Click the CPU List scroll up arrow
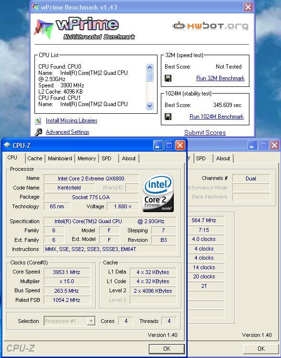 149,67
